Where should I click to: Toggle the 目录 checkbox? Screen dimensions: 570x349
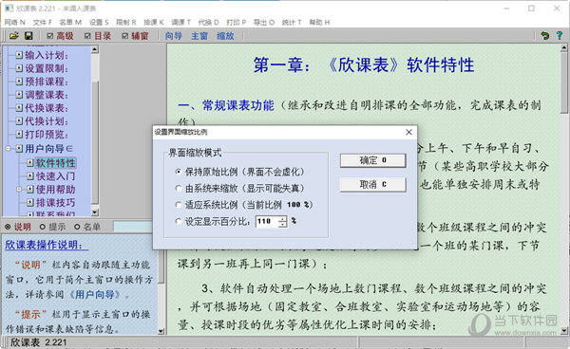click(87, 35)
